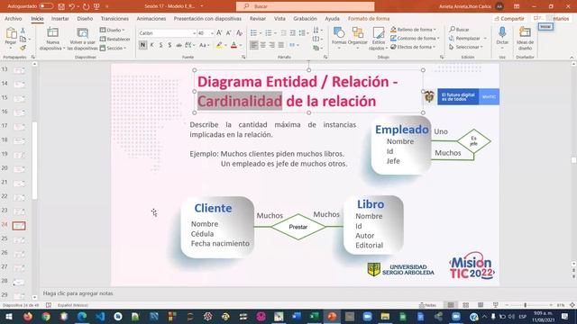The image size is (577, 324).
Task: Toggle Normal view button in status bar
Action: (451, 305)
